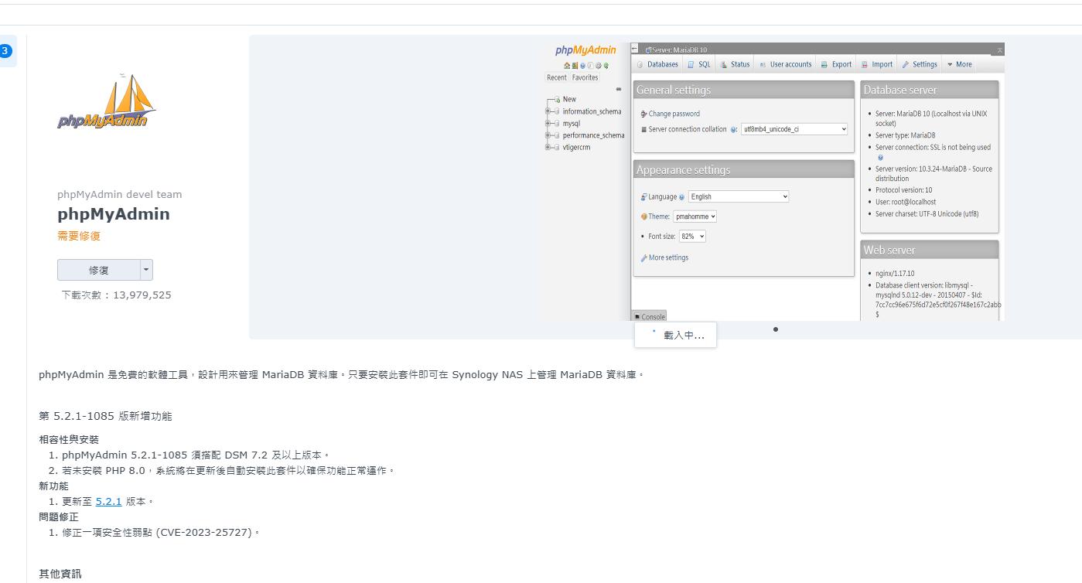Select information_schema in the preview database tree

[x=592, y=111]
